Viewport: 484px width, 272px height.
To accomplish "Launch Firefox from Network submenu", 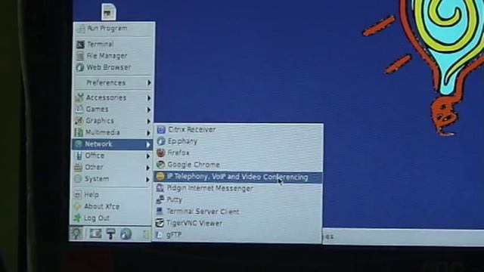I will click(238, 153).
